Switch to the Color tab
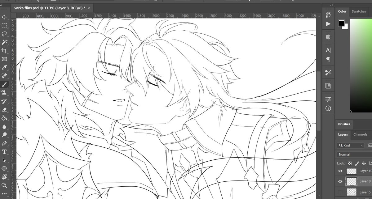The width and height of the screenshot is (372, 199). [342, 11]
